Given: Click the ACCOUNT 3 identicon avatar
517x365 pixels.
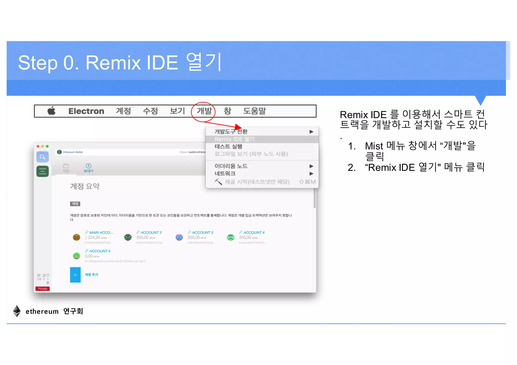Looking at the screenshot, I should [179, 237].
